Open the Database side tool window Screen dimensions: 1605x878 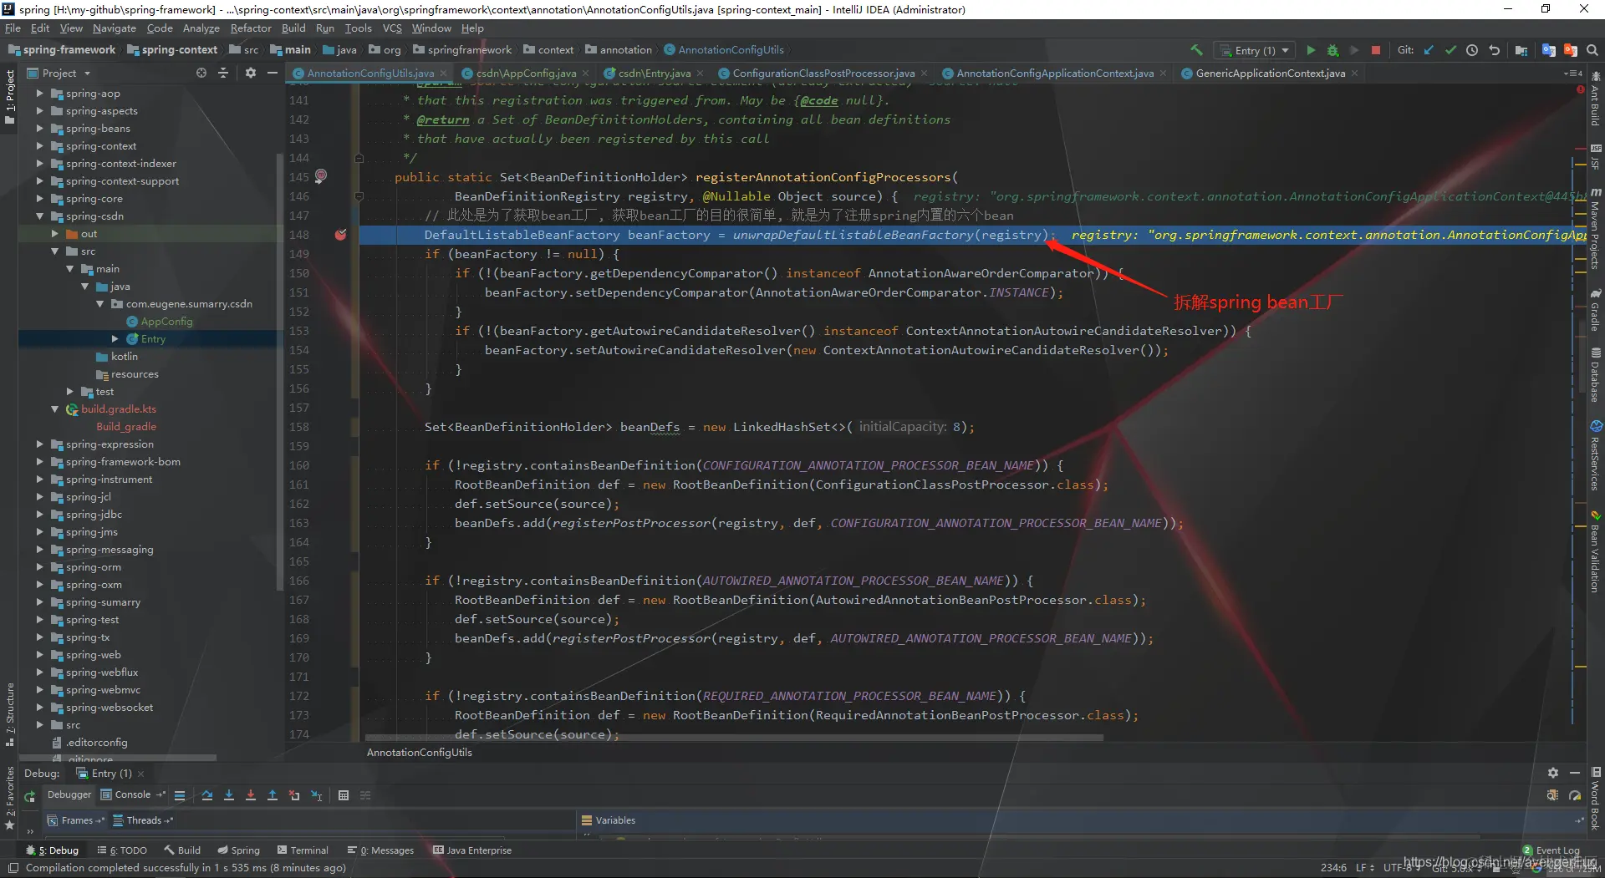click(1596, 374)
